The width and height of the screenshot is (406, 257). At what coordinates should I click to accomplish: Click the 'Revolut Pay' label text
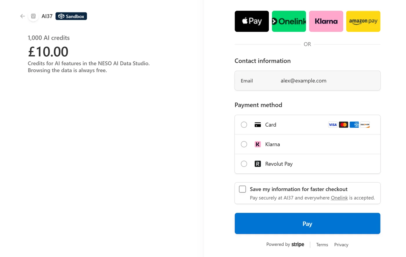(x=279, y=164)
